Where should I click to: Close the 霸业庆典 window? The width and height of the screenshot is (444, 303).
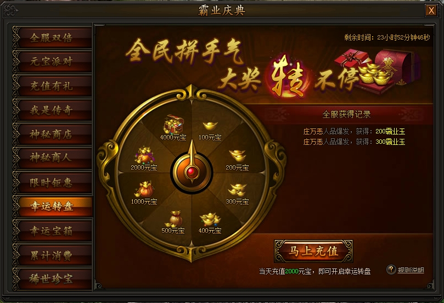click(x=431, y=11)
